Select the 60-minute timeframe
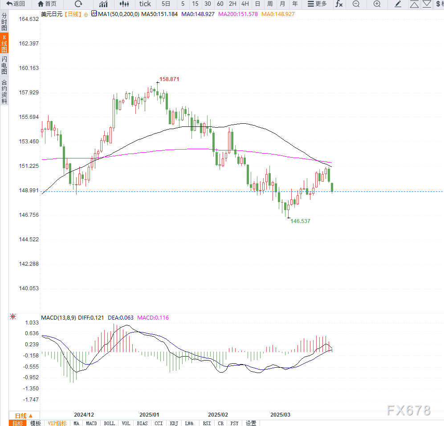 (220, 4)
